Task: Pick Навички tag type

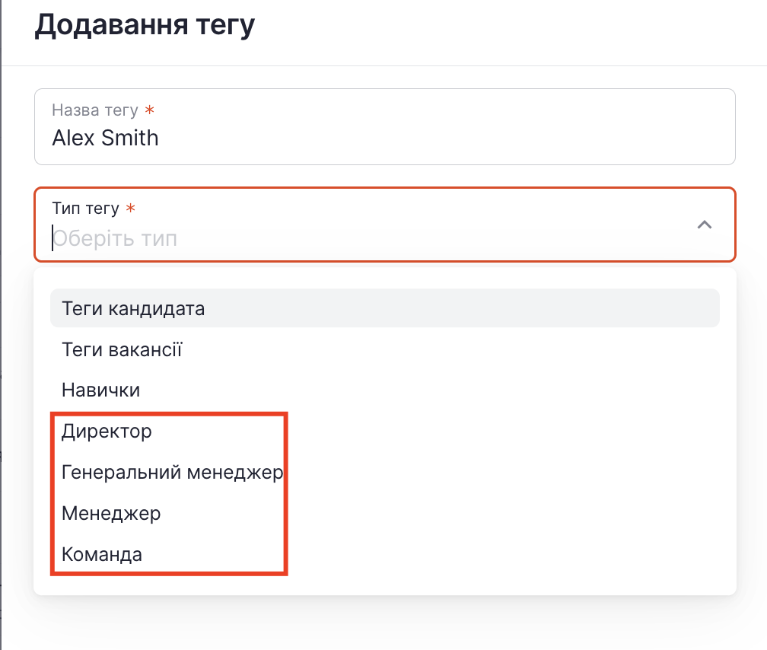Action: click(x=100, y=390)
